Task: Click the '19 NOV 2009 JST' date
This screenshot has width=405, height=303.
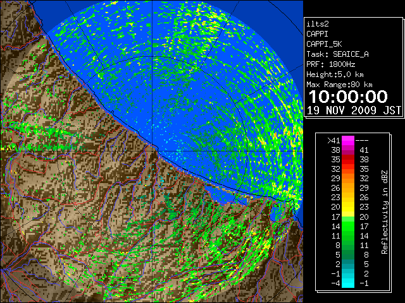Action: [354, 110]
